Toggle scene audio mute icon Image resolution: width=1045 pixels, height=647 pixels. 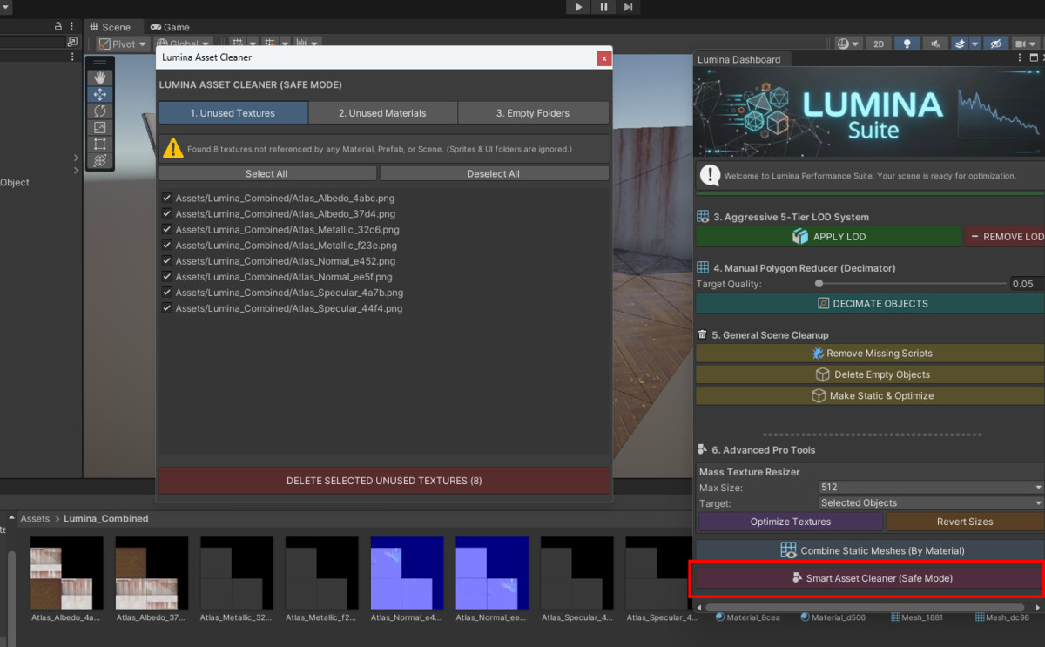[934, 44]
